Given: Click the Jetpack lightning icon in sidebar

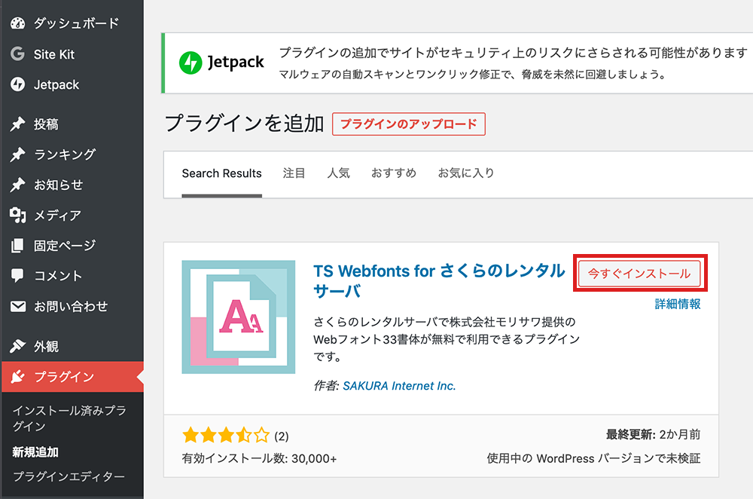Looking at the screenshot, I should pyautogui.click(x=18, y=84).
